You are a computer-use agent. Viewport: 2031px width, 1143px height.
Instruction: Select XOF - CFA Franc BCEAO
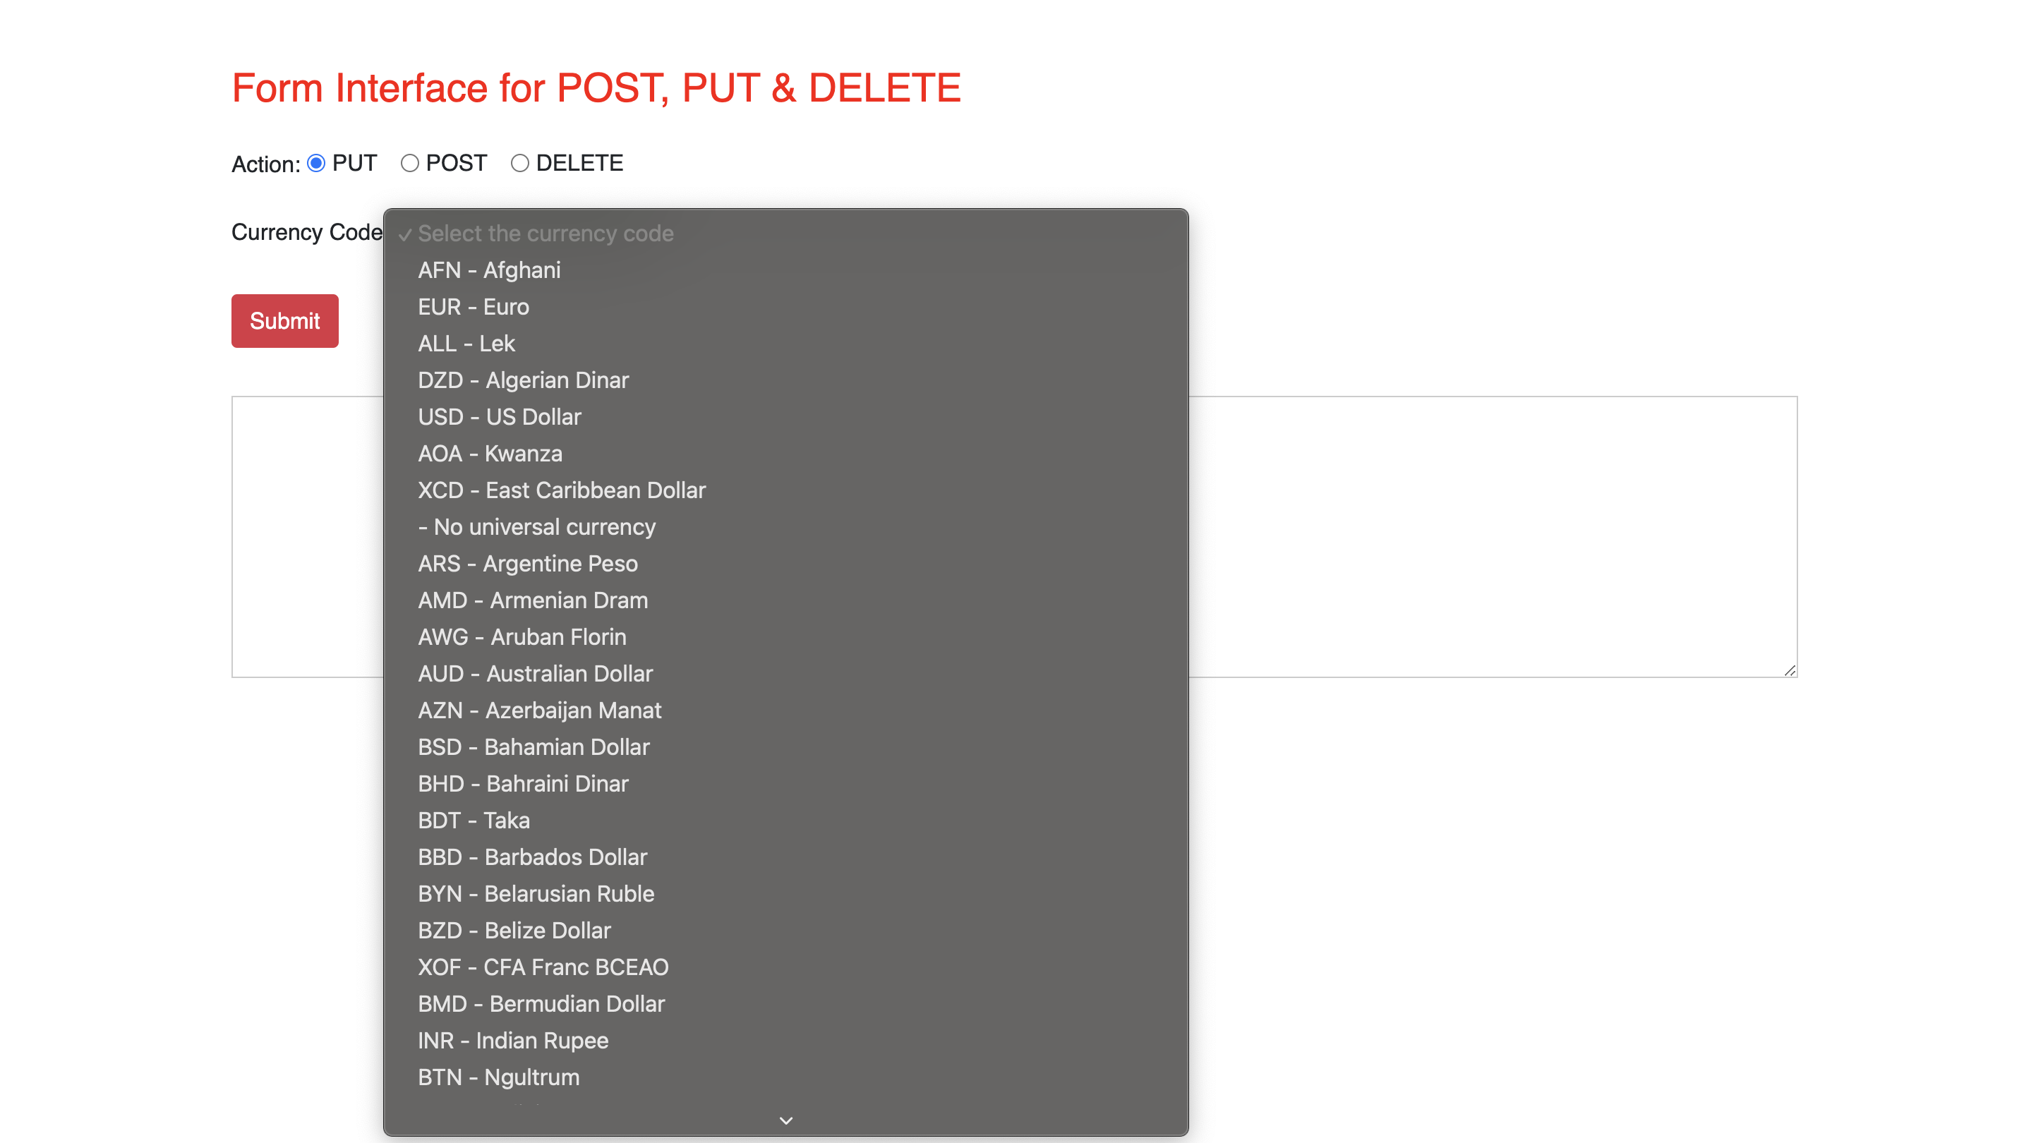[785, 967]
